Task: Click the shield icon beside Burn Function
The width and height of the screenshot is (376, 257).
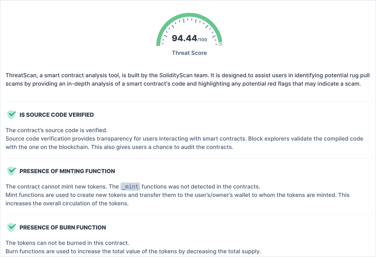Action: tap(12, 227)
